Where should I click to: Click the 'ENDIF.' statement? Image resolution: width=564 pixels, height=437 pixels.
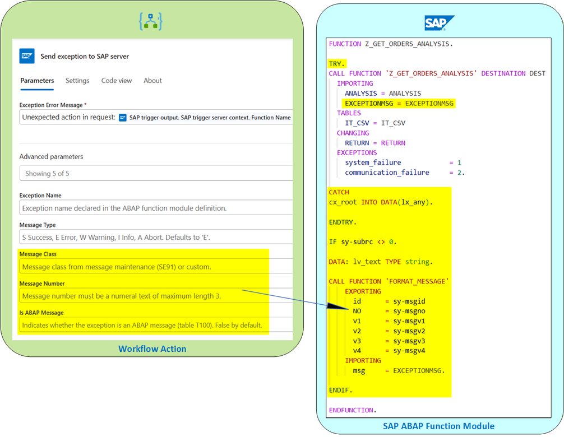tap(341, 390)
